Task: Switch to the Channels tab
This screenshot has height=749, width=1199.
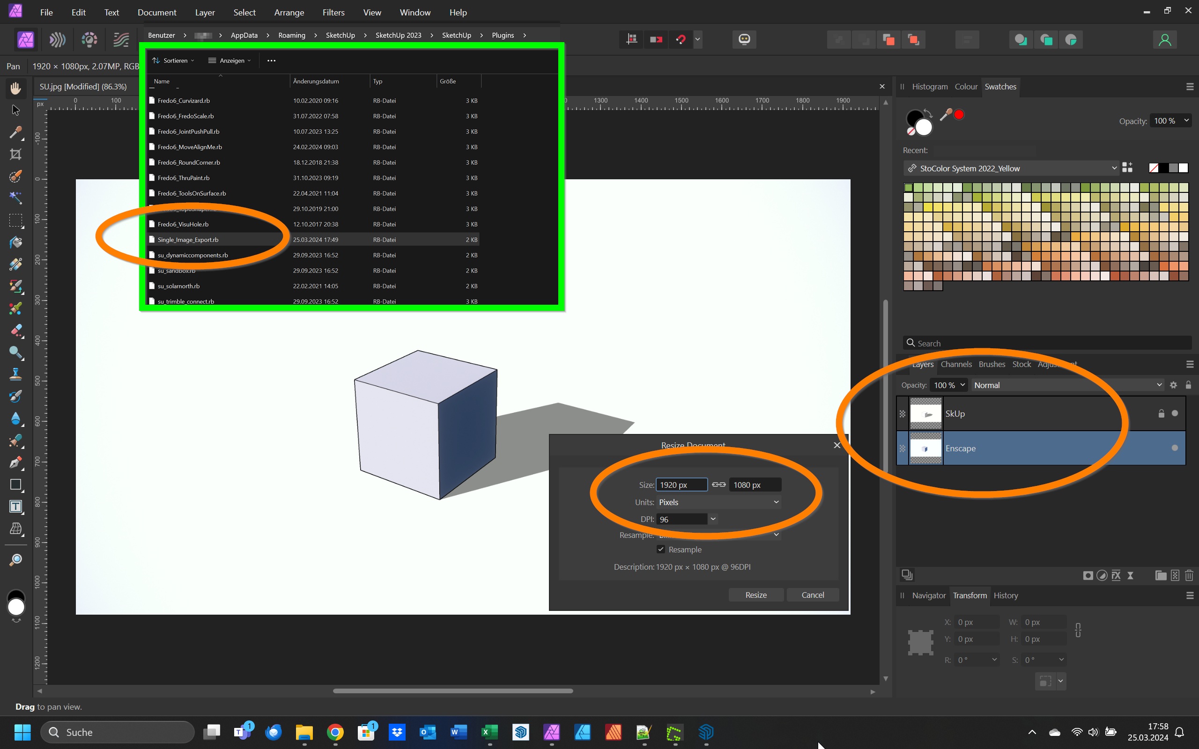Action: coord(956,364)
